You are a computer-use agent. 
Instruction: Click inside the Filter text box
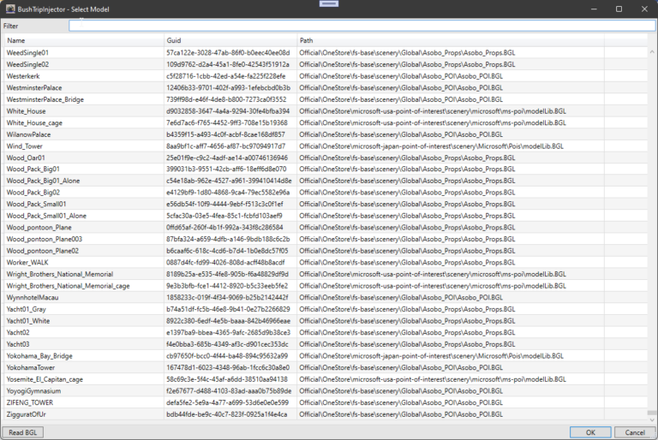coord(360,26)
